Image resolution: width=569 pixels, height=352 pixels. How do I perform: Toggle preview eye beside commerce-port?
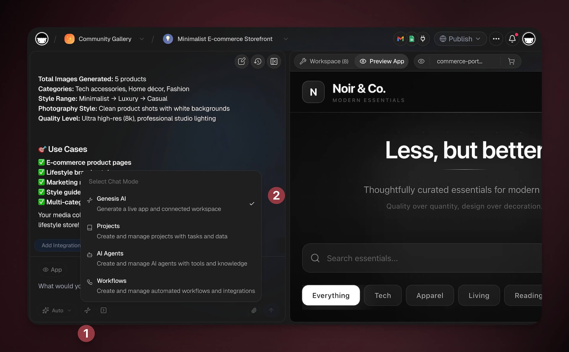[421, 61]
